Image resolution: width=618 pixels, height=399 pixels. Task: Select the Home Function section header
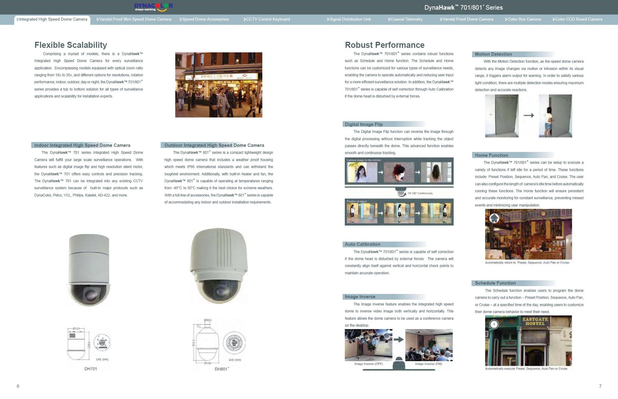click(x=514, y=155)
